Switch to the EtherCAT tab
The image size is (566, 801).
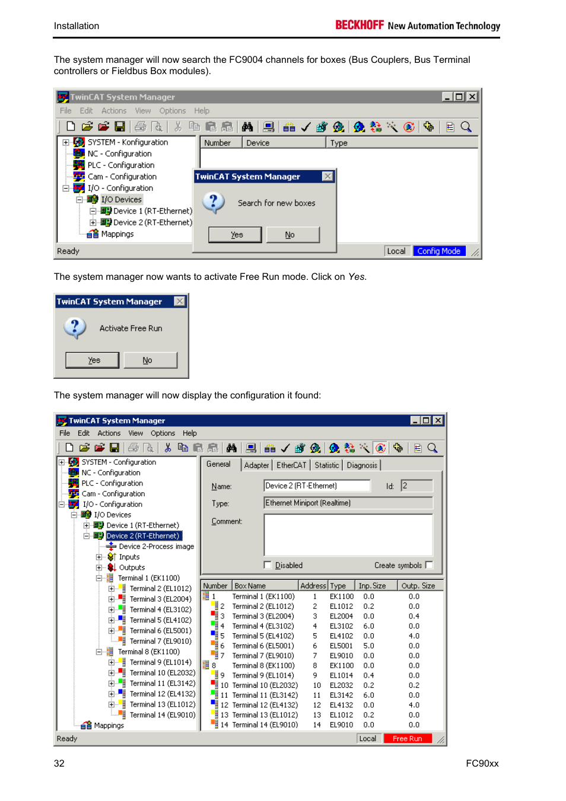tap(291, 465)
